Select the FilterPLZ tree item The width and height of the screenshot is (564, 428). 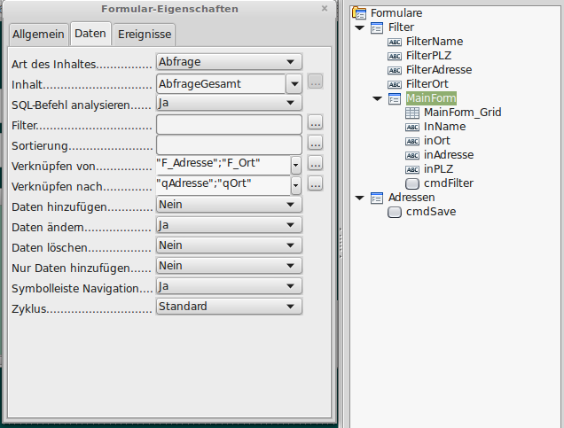428,56
